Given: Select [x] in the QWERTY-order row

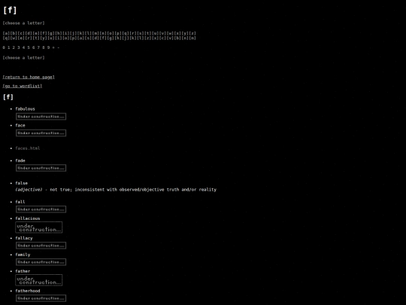Looking at the screenshot, I should [x=156, y=38].
